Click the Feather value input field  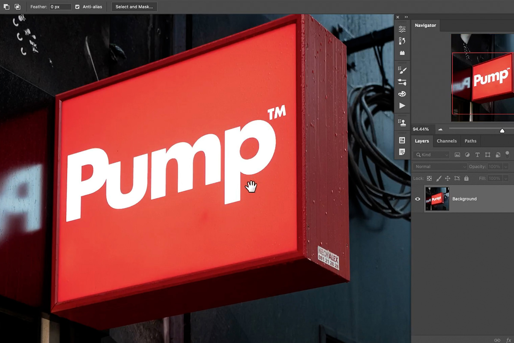point(60,7)
